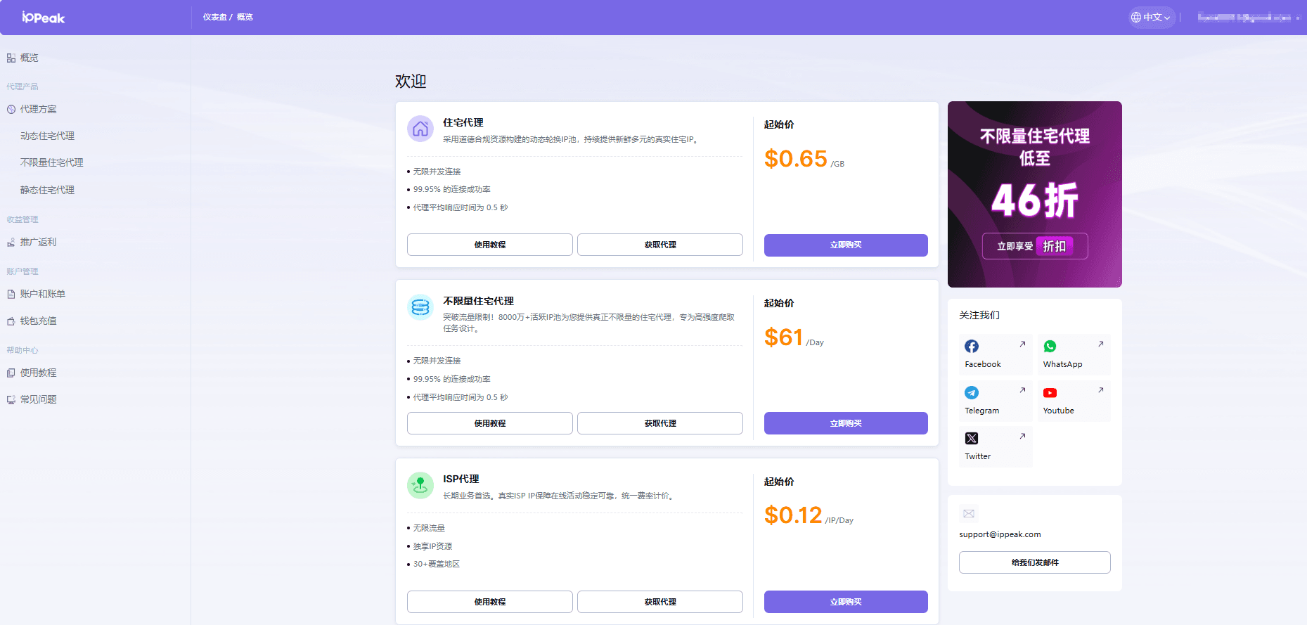
Task: Select 动态住宅代理 in the sidebar
Action: 47,136
